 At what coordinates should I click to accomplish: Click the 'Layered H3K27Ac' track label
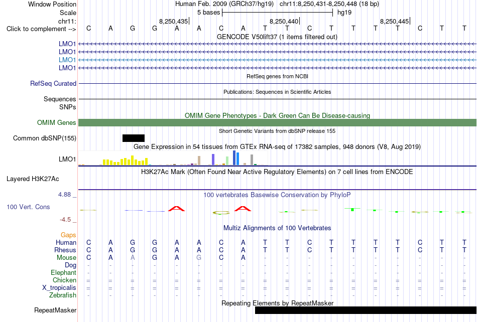tap(33, 179)
